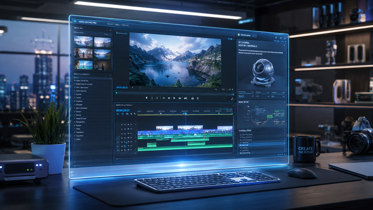Click the rightmost icon atop the tutorial panel
Image resolution: width=373 pixels, height=210 pixels.
click(285, 38)
